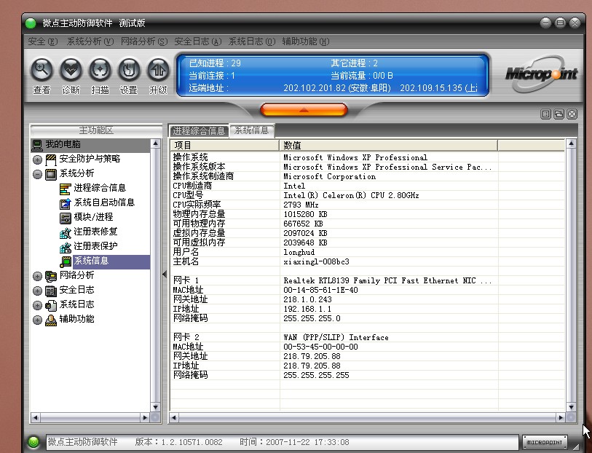Click the first panel layout icon below Micropoint logo
The image size is (592, 453).
coord(545,114)
